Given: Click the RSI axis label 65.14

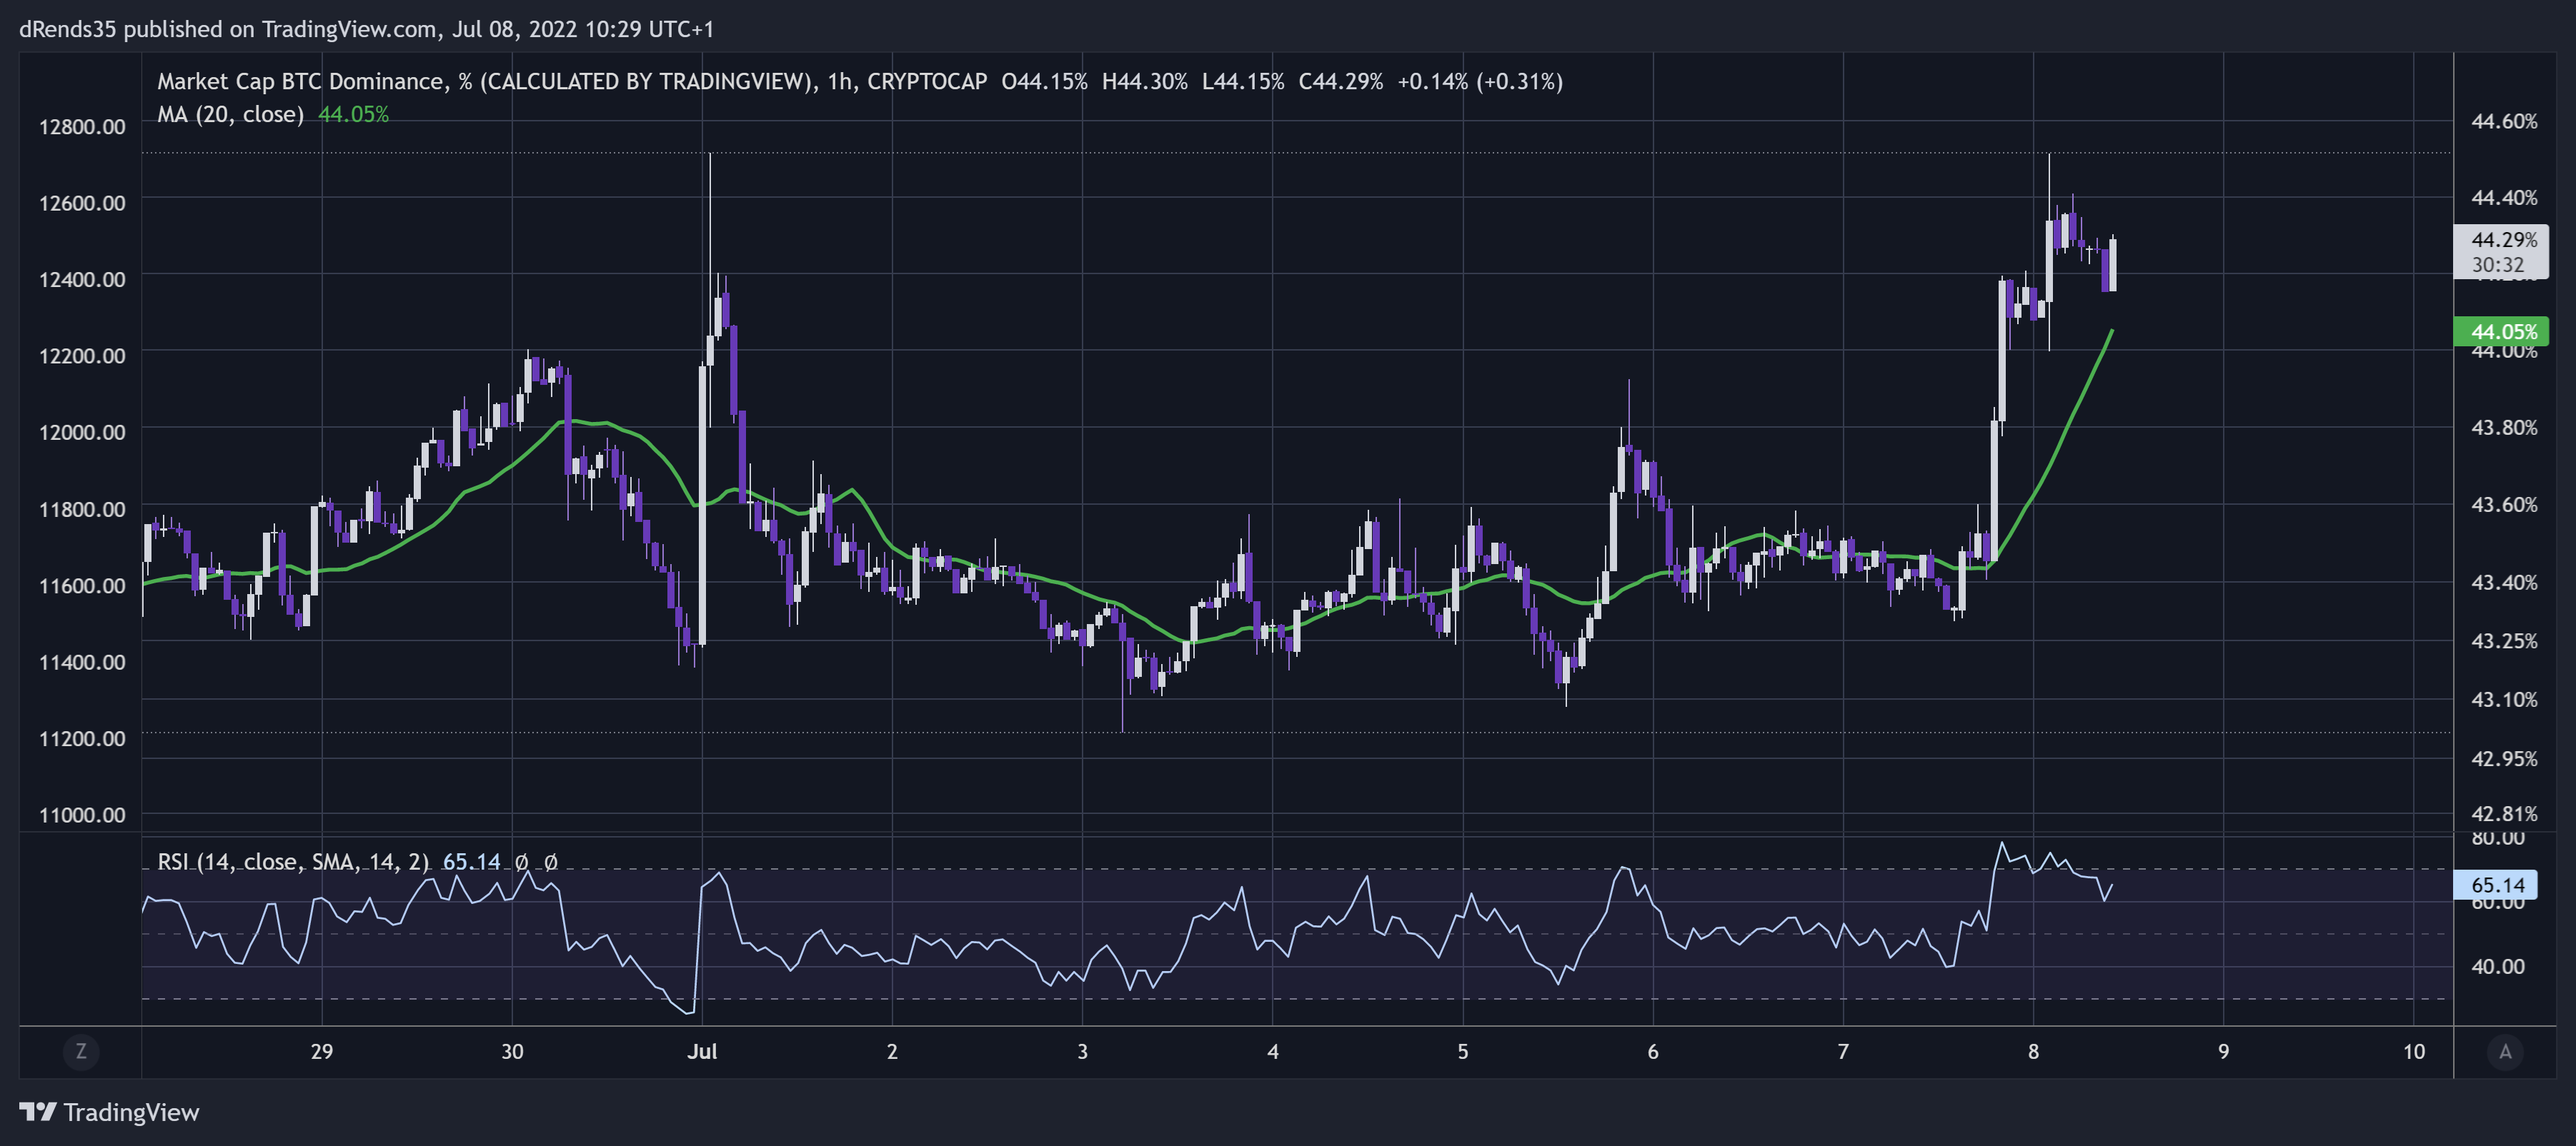Looking at the screenshot, I should (x=2497, y=885).
